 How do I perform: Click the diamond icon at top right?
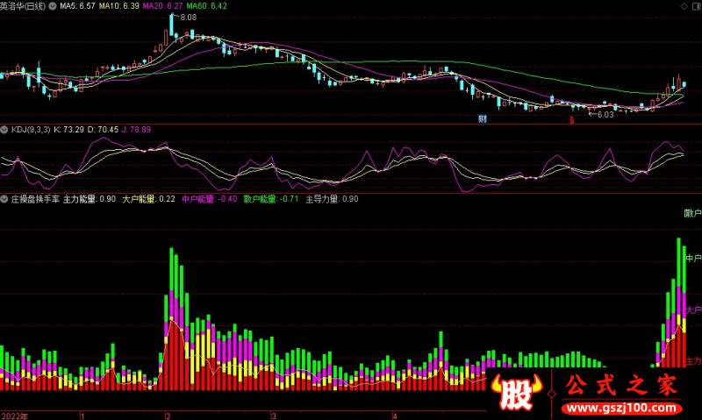[x=684, y=6]
